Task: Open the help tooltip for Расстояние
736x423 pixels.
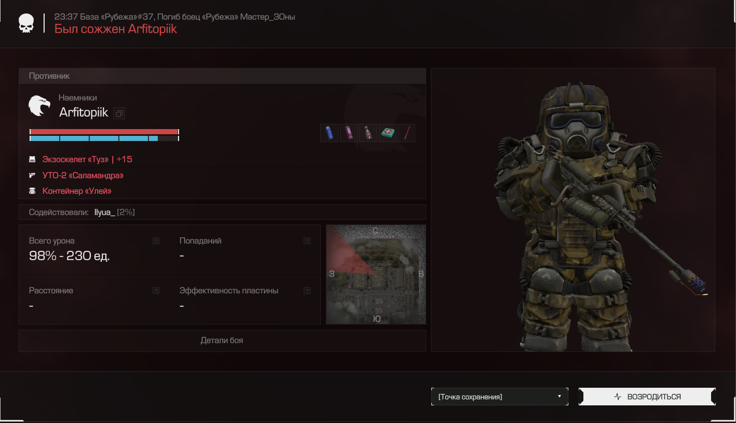Action: [156, 291]
